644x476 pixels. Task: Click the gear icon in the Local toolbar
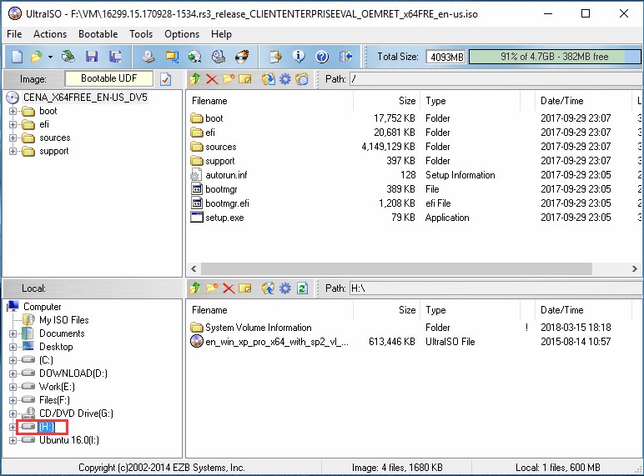click(x=285, y=288)
